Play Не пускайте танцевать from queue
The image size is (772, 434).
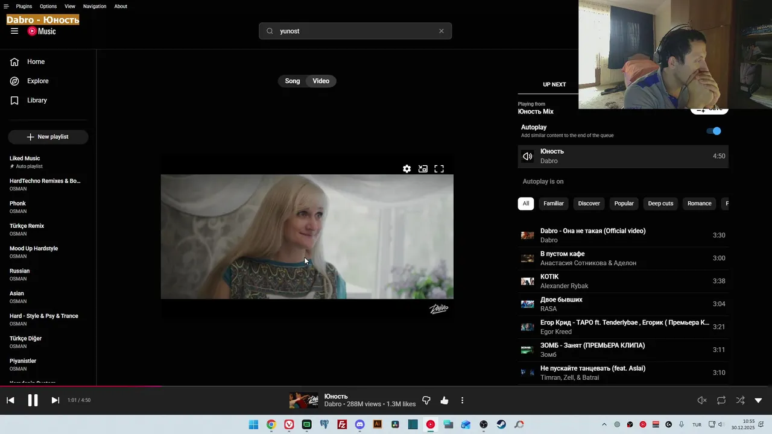coord(623,373)
